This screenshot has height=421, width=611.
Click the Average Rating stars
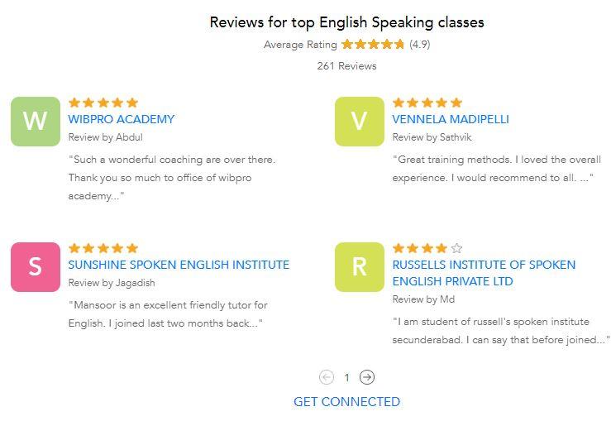click(373, 45)
